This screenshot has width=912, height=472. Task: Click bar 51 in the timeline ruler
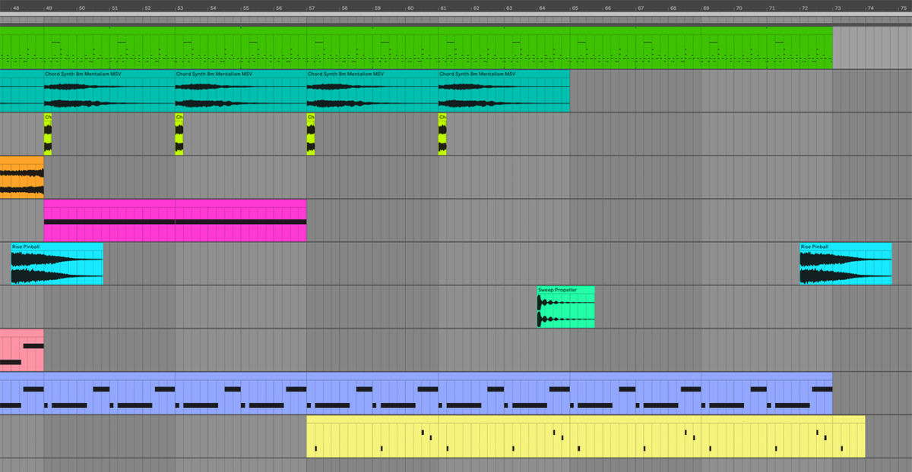tap(114, 7)
